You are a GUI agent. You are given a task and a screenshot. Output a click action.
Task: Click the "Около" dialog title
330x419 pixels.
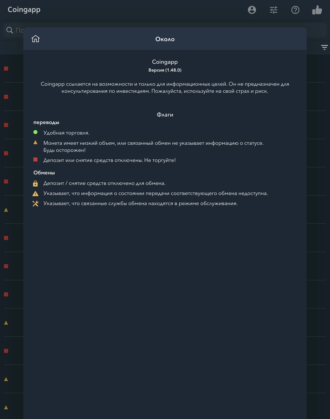(165, 39)
